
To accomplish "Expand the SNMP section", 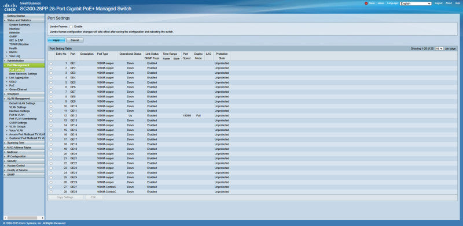I will click(11, 175).
